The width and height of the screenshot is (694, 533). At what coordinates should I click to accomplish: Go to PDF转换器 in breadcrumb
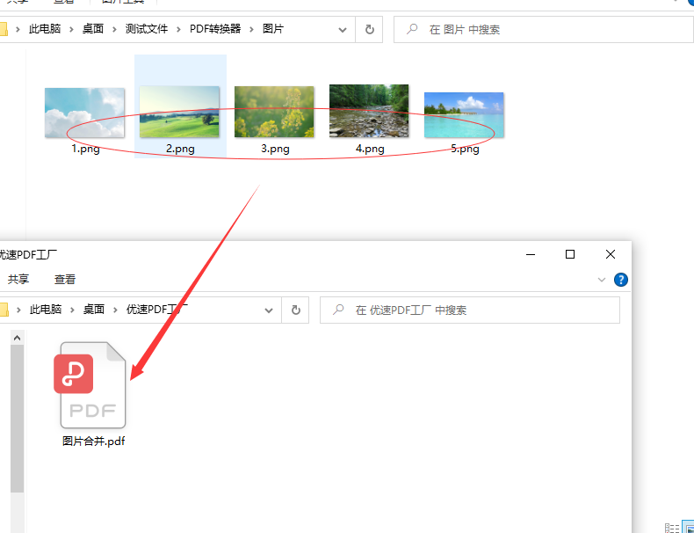pyautogui.click(x=215, y=29)
